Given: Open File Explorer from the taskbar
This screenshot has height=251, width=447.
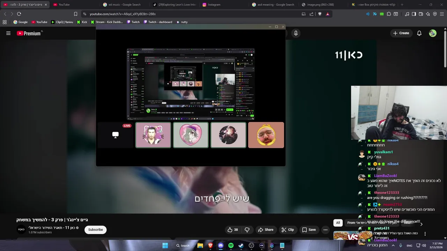Looking at the screenshot, I should pos(200,245).
